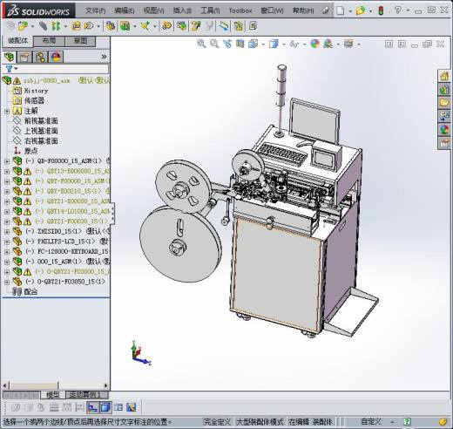Switch to the 布局 tab
The height and width of the screenshot is (429, 453).
[49, 41]
